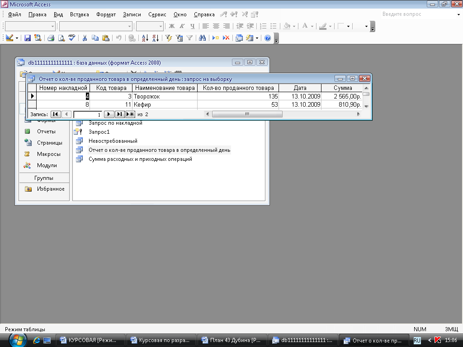Align text left
This screenshot has width=463, height=347.
pyautogui.click(x=206, y=26)
